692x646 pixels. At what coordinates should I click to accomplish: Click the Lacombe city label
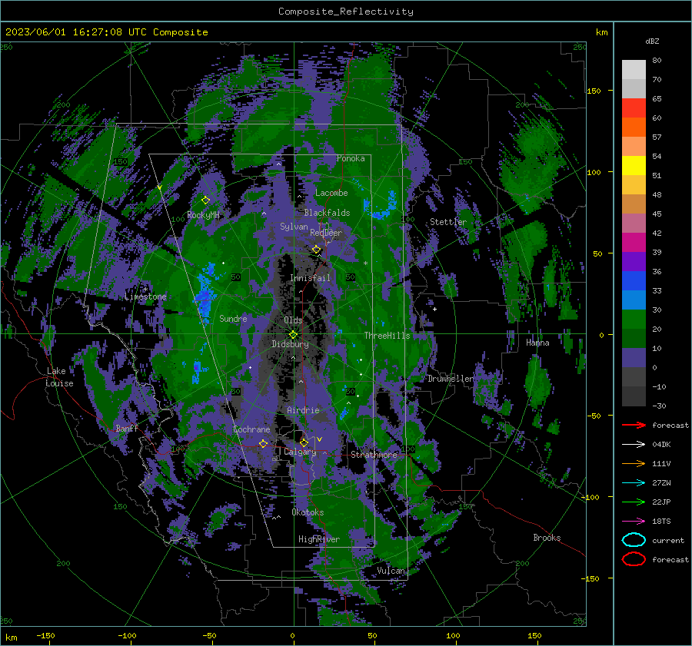pos(331,193)
